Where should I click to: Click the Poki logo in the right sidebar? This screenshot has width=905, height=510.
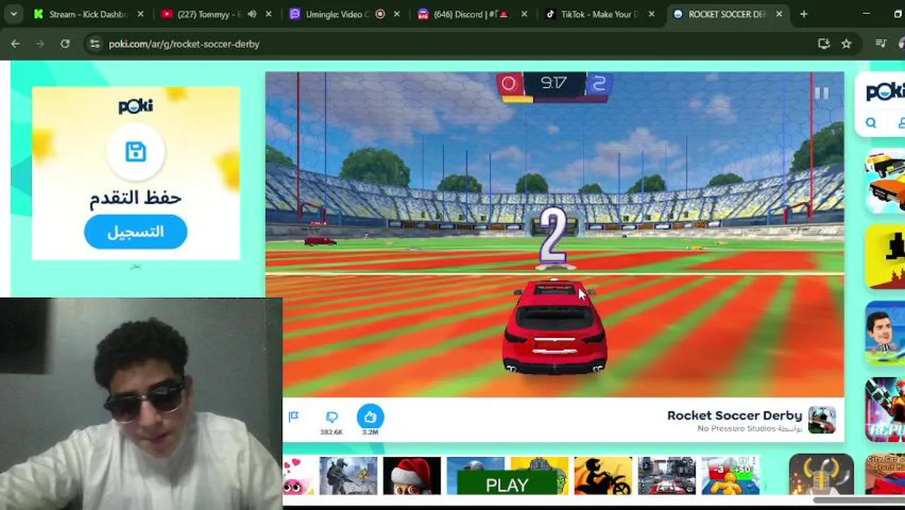[885, 91]
